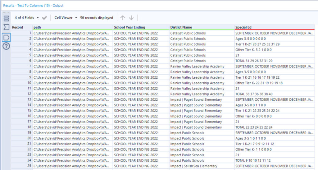Click the path cell in row 22
Viewport: 318px width, 170px height.
pyautogui.click(x=73, y=149)
